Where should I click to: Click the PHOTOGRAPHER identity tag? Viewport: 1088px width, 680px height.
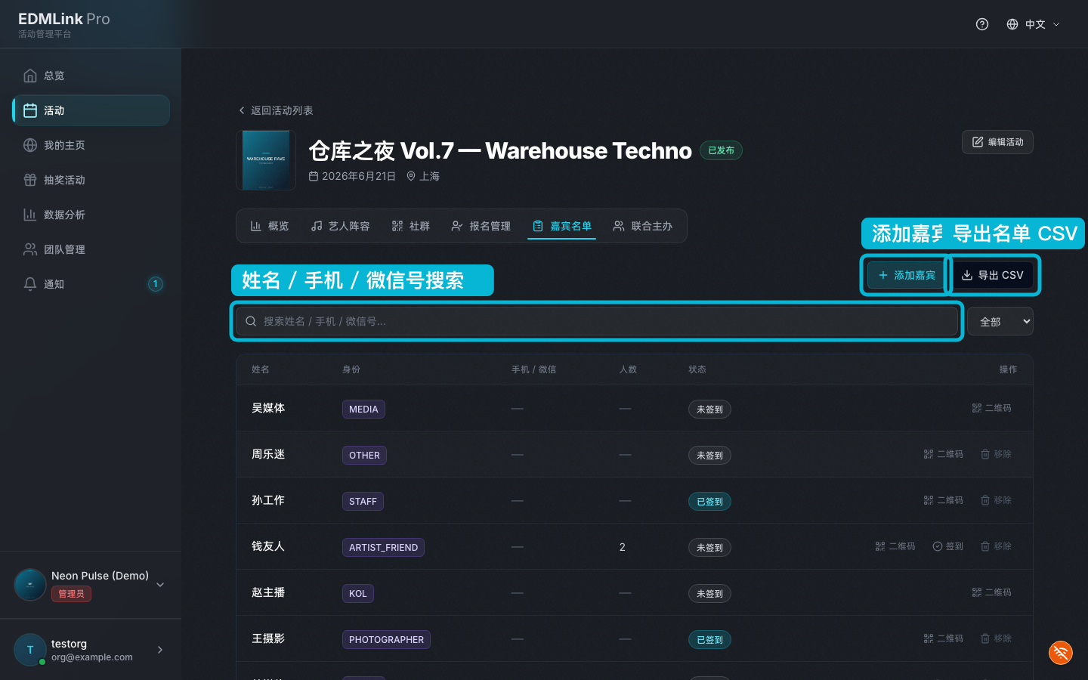[x=386, y=639]
